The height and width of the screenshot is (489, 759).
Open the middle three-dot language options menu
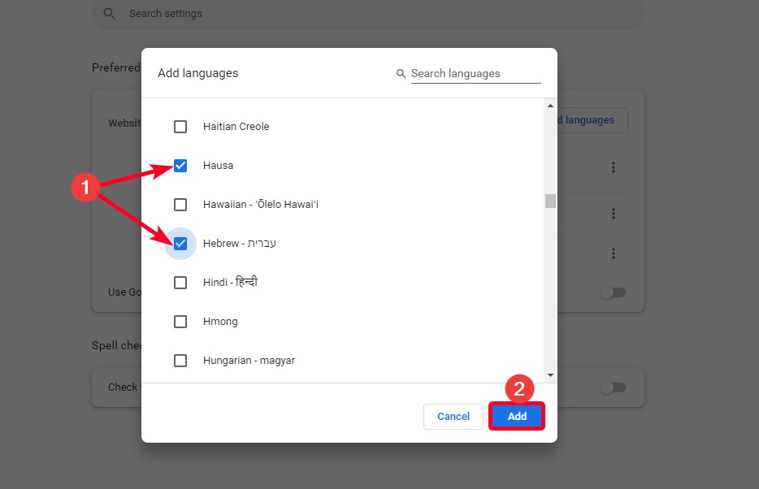[613, 213]
